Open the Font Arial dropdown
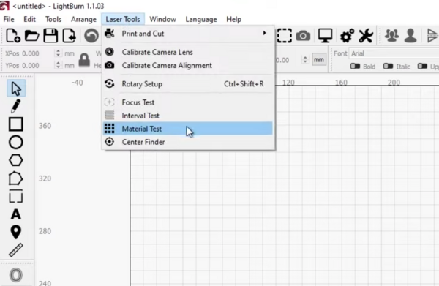 click(394, 53)
